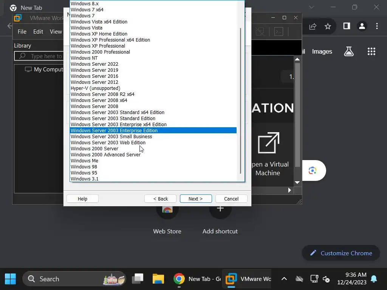Select Windows Server 2003 Enterprise Edition

[x=153, y=130]
